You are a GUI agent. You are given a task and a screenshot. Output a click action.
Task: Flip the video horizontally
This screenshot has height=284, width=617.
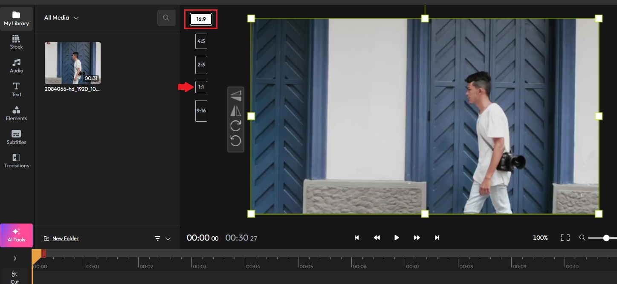tap(236, 111)
